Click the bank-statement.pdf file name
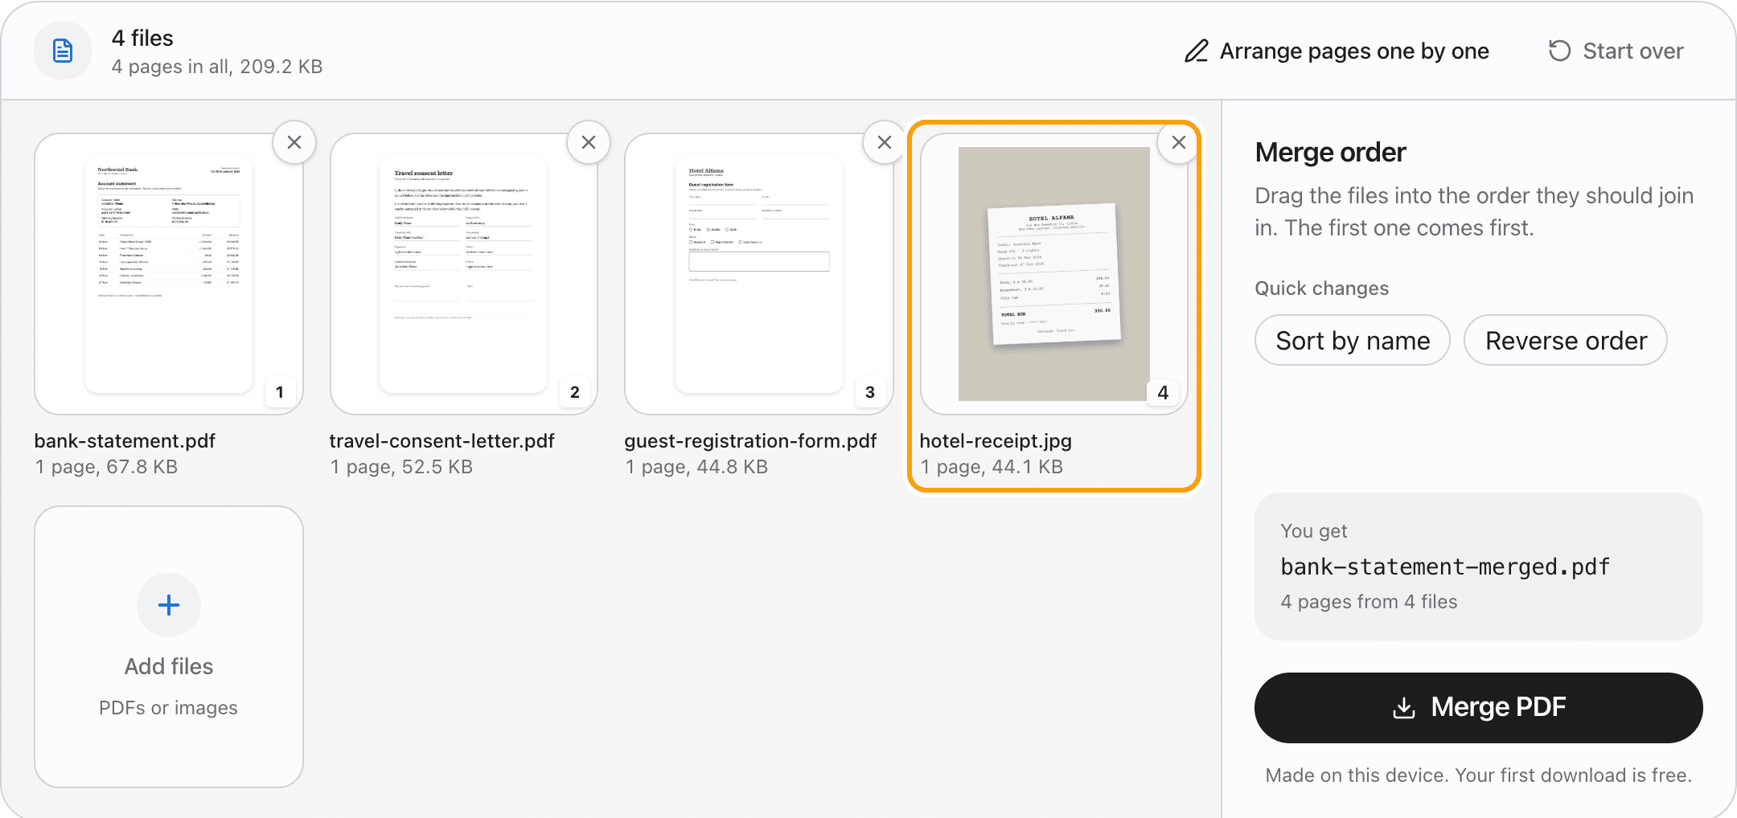This screenshot has height=818, width=1737. click(x=125, y=440)
